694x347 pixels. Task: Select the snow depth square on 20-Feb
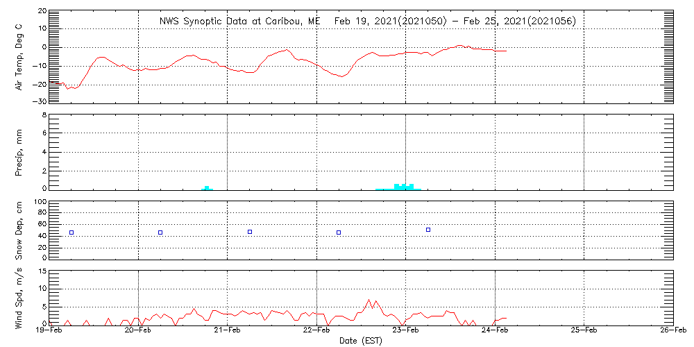(x=160, y=232)
